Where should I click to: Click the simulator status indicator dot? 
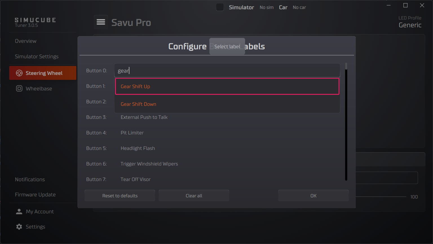point(220,7)
